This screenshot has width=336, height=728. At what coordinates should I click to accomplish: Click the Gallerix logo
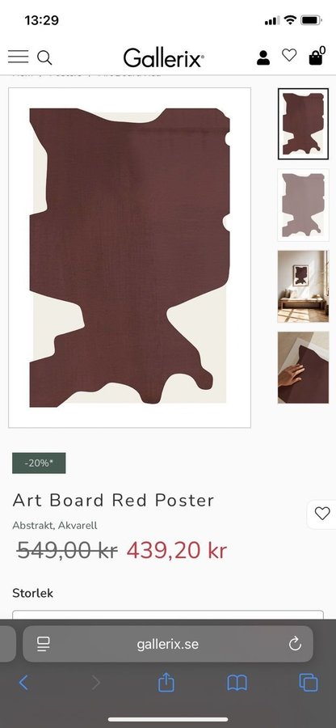point(164,58)
